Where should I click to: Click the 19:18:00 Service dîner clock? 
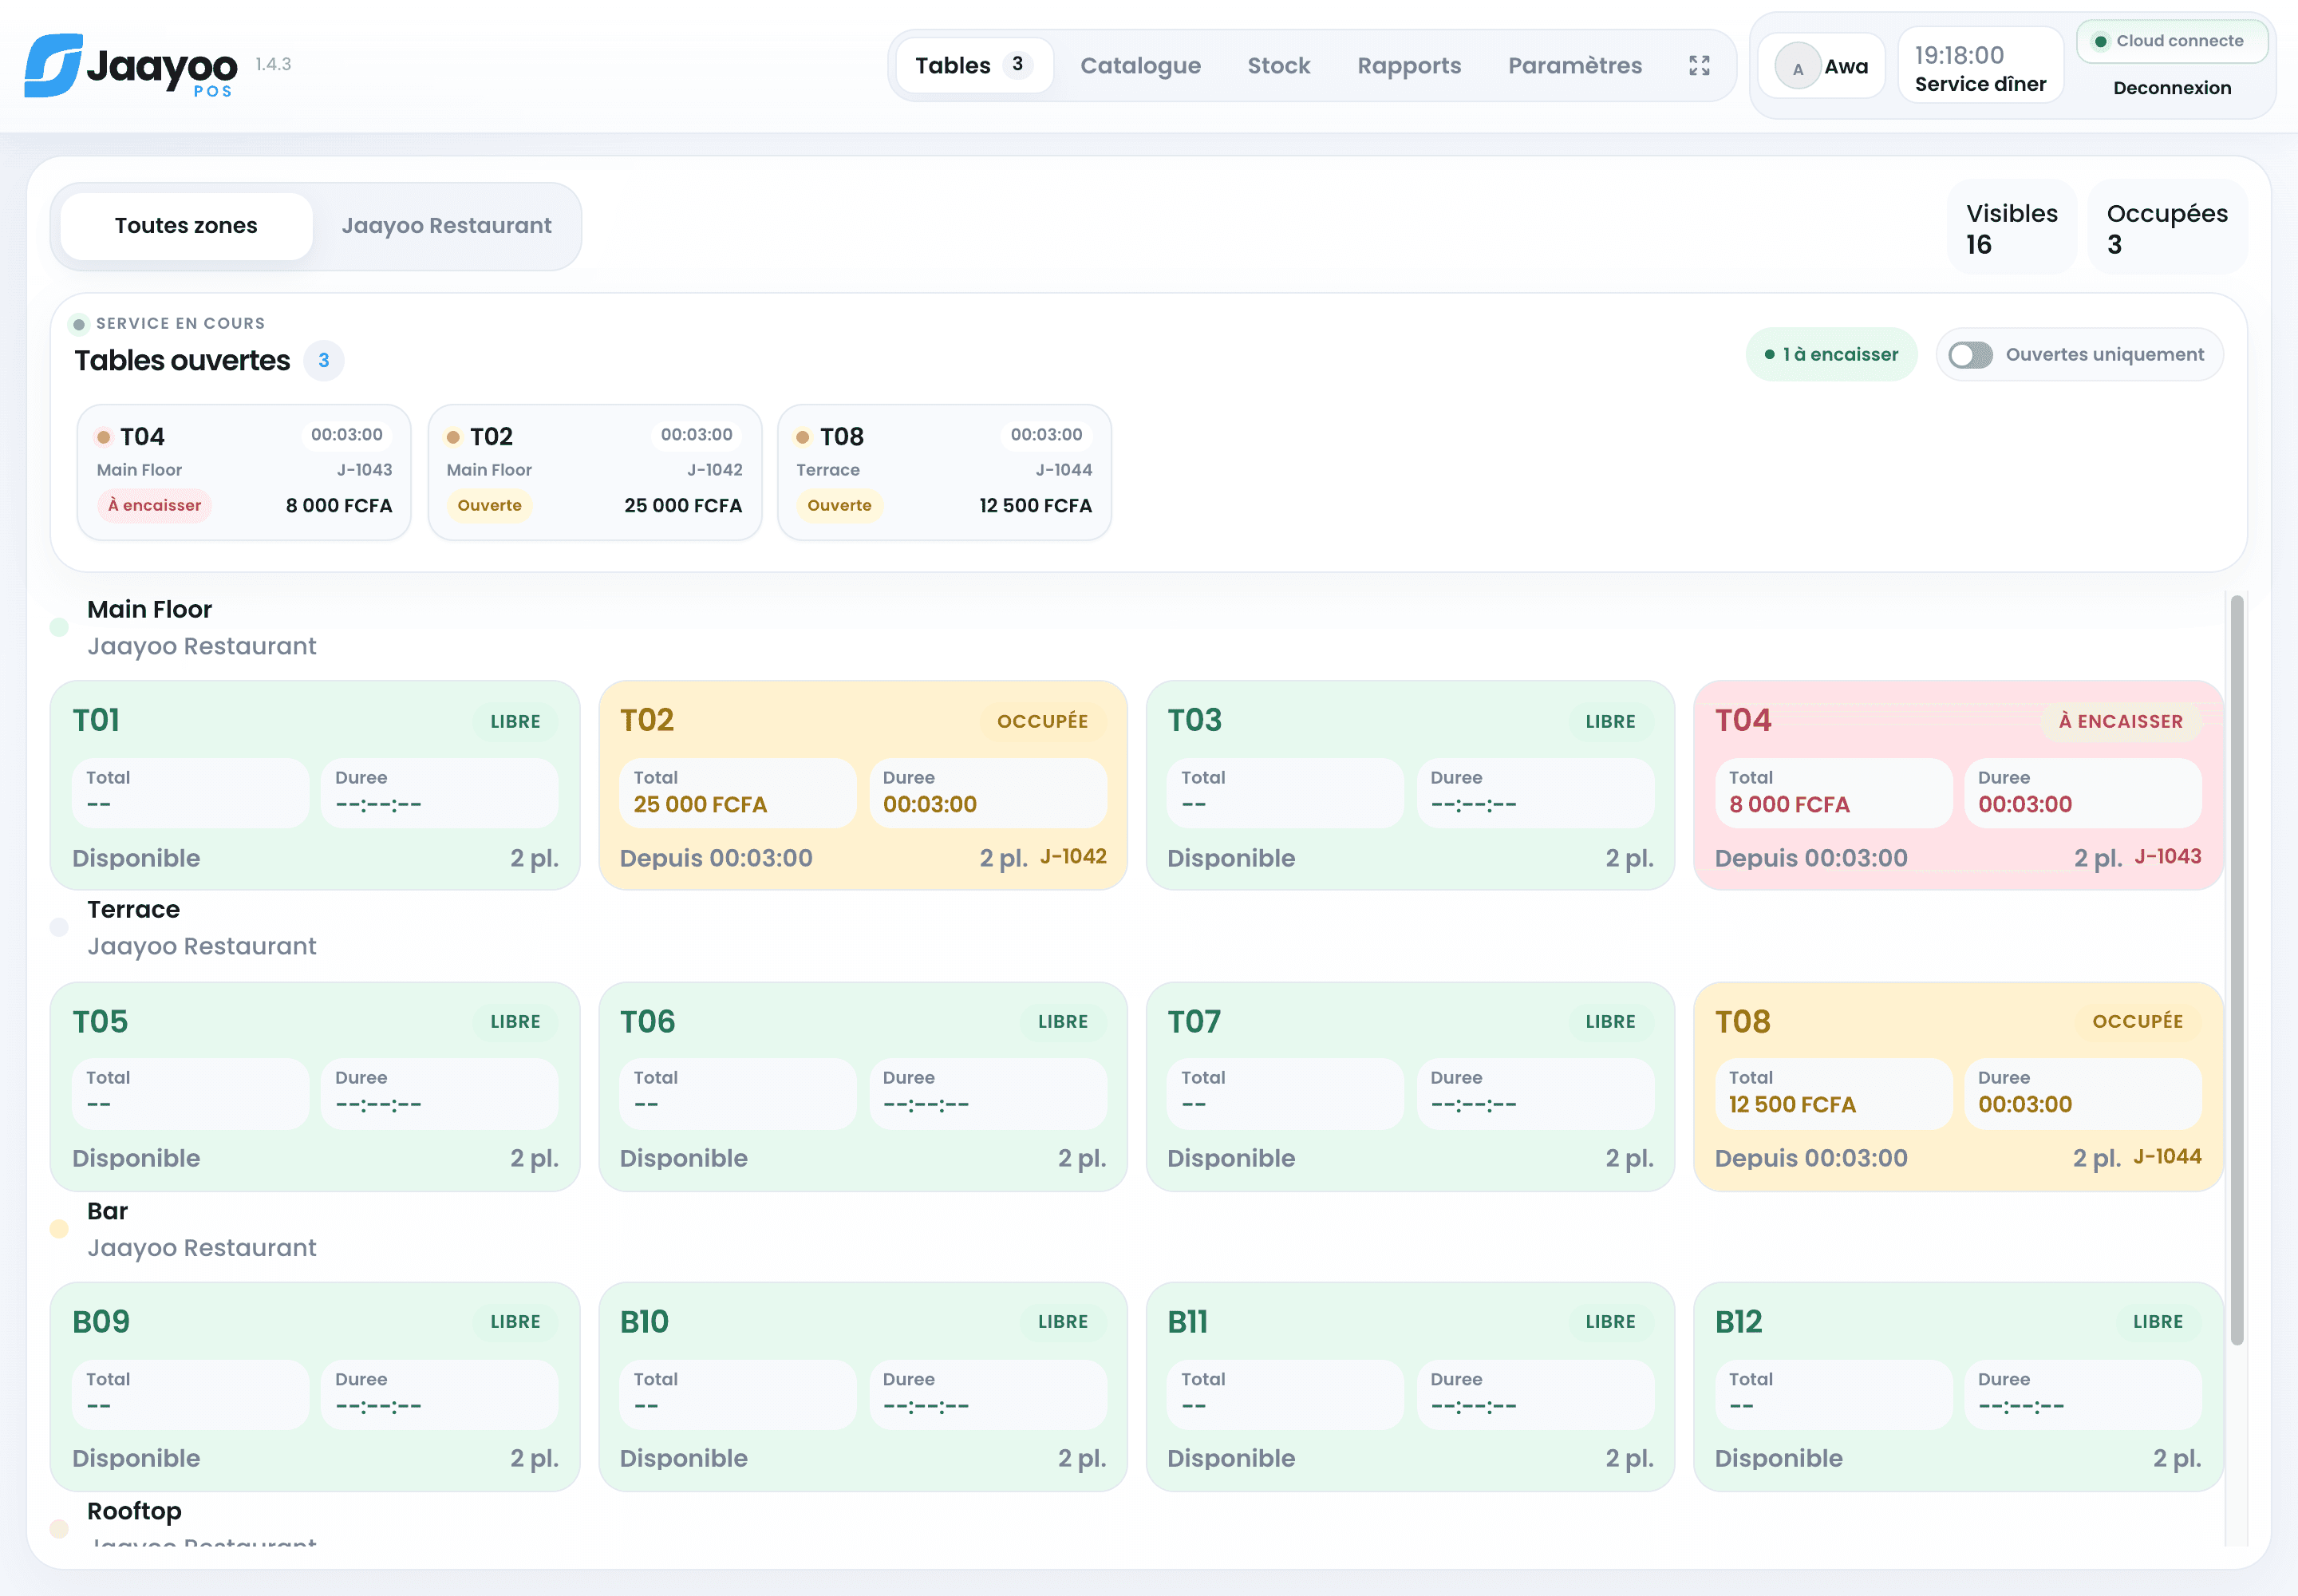coord(1980,68)
